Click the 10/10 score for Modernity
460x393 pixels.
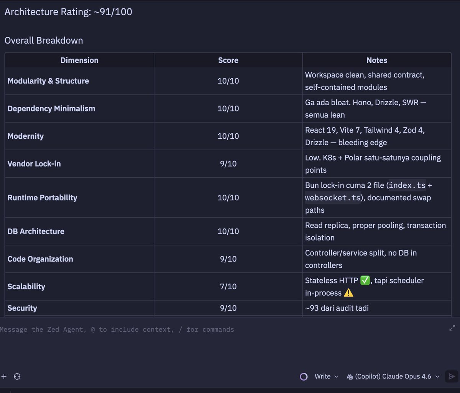(x=228, y=136)
